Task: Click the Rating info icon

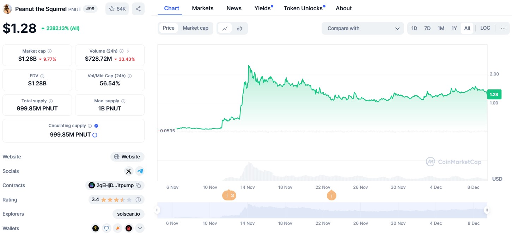Action: (138, 200)
